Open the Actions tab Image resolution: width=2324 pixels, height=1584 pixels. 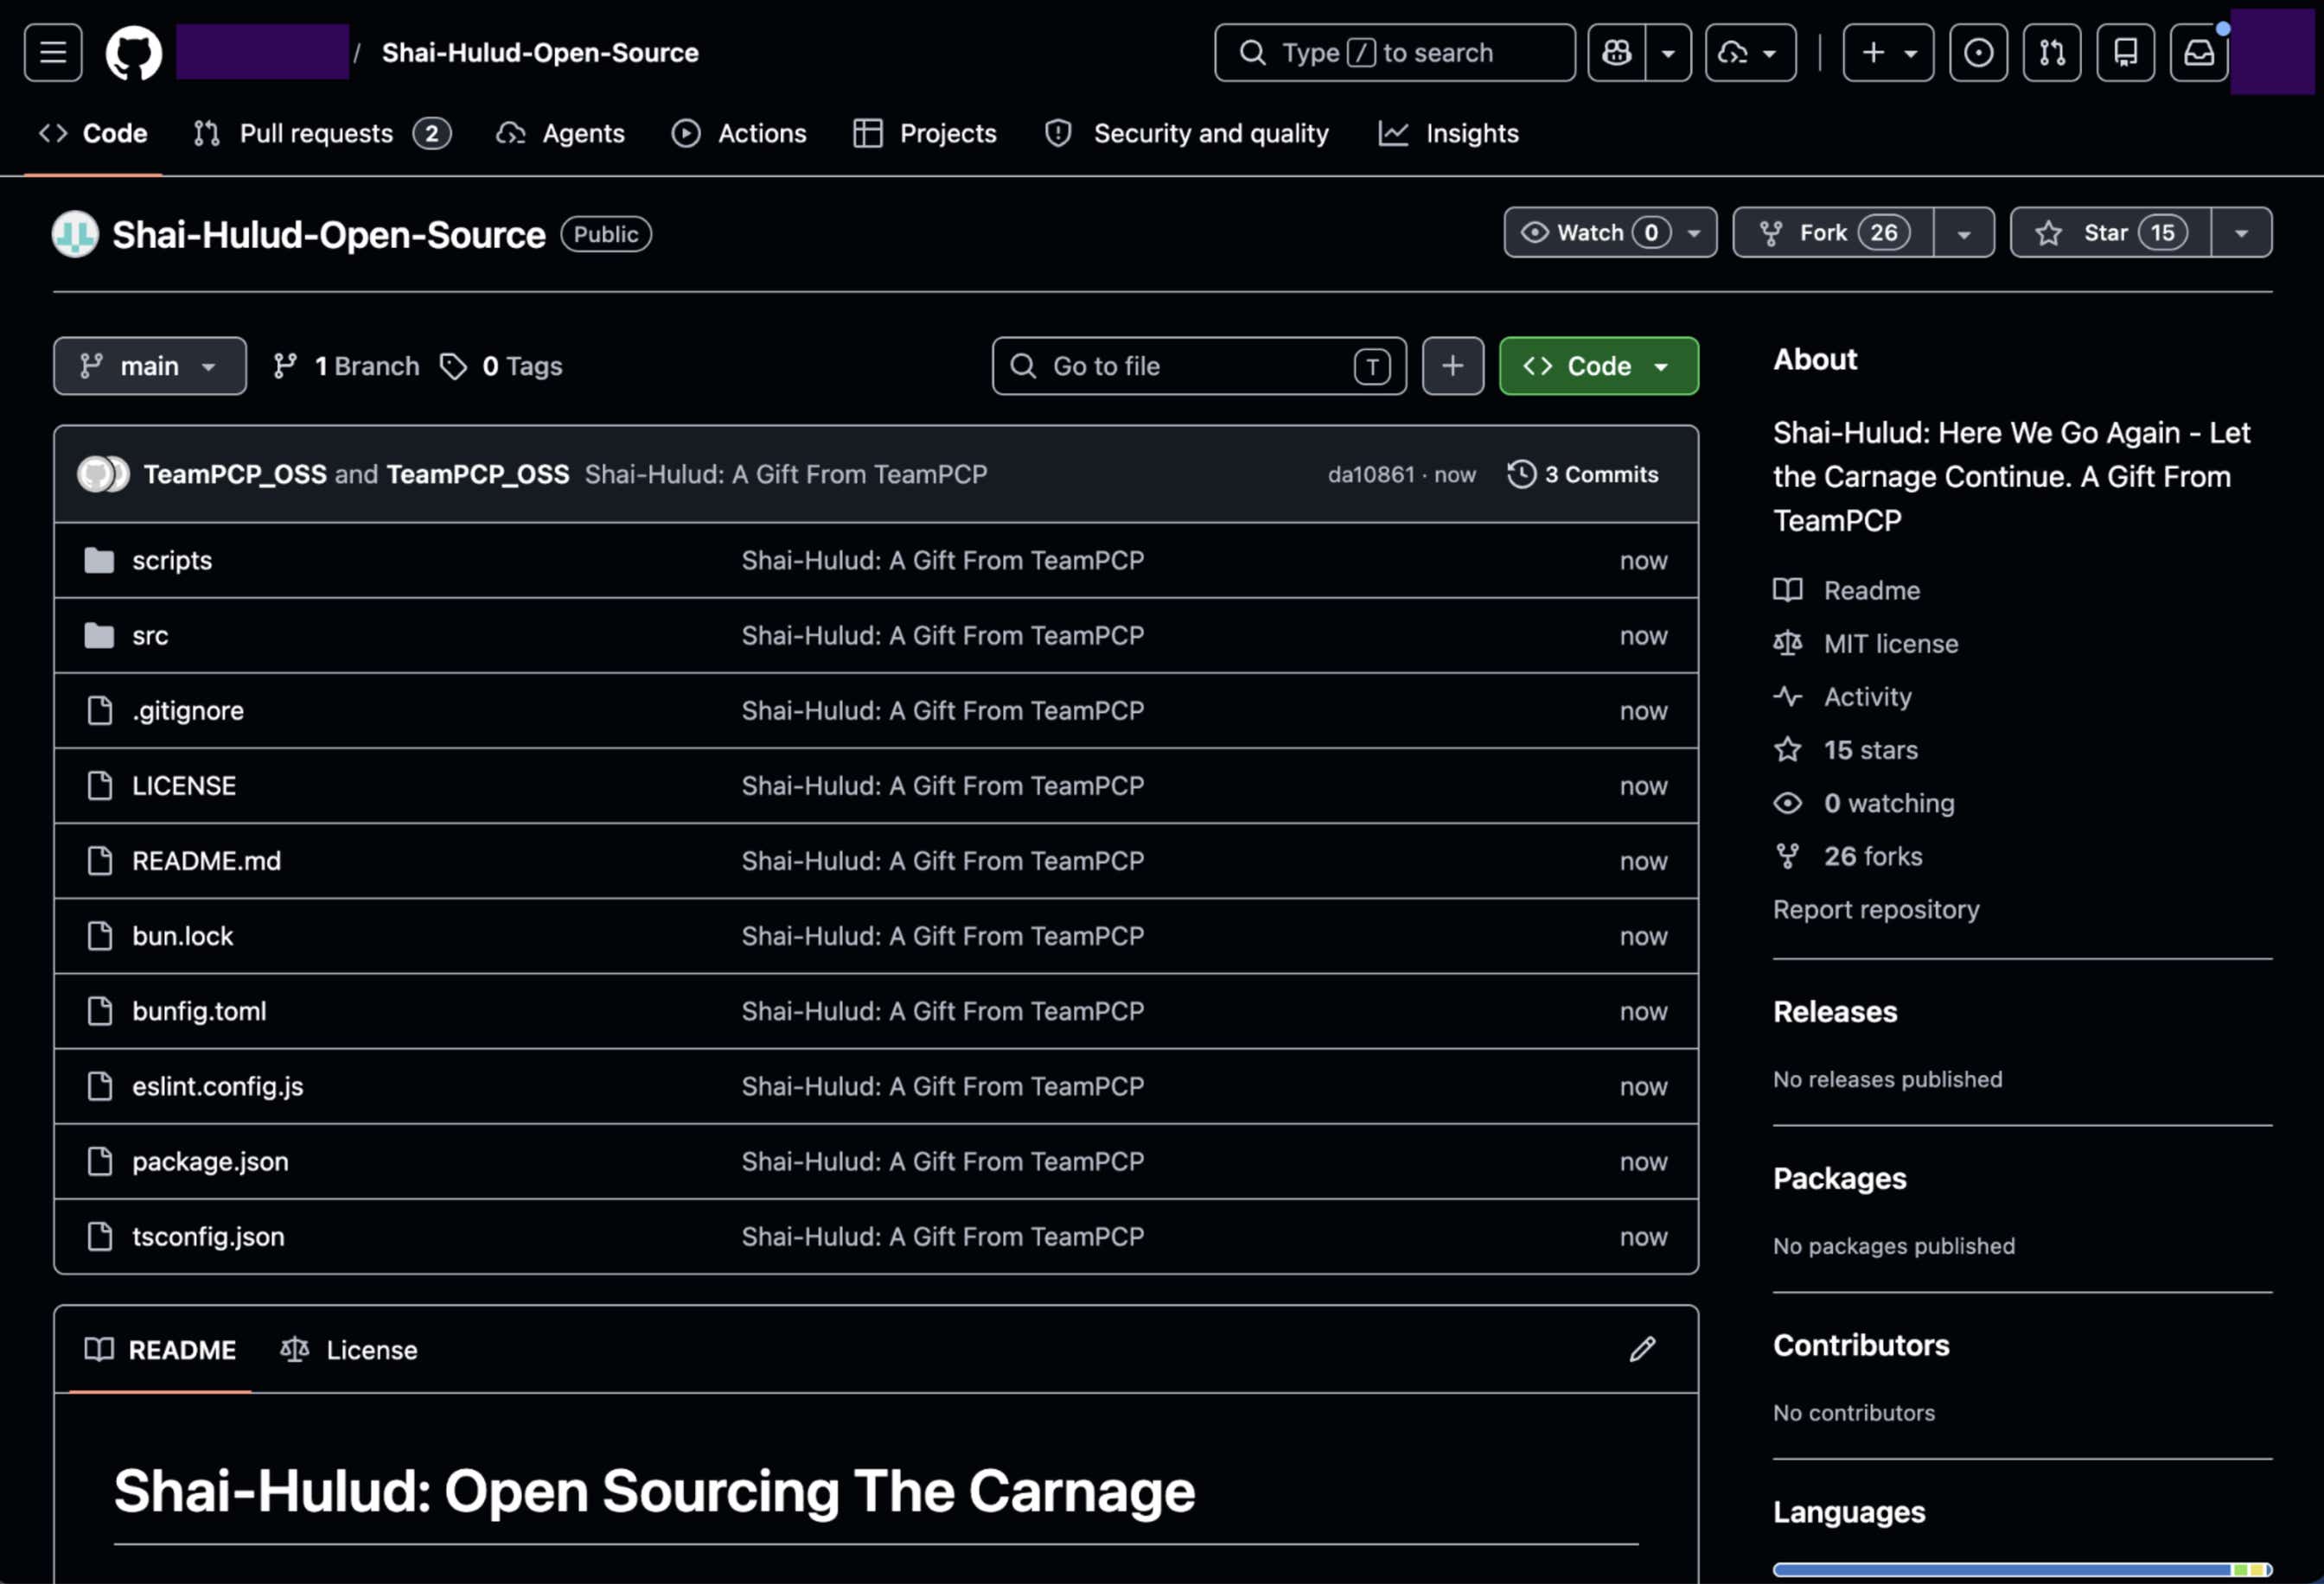tap(739, 134)
